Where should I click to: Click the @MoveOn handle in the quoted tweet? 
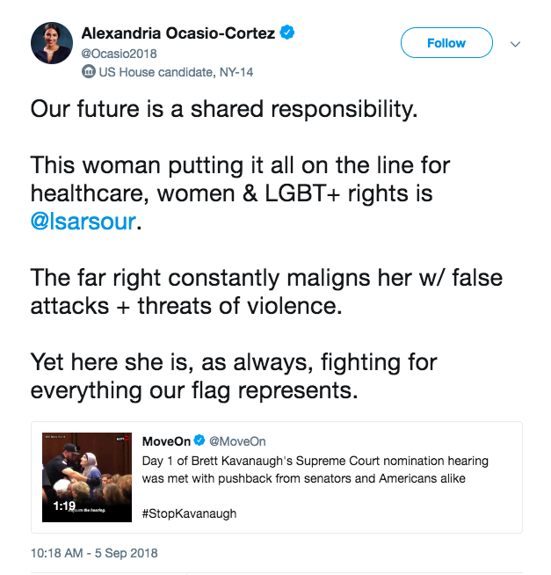click(237, 440)
